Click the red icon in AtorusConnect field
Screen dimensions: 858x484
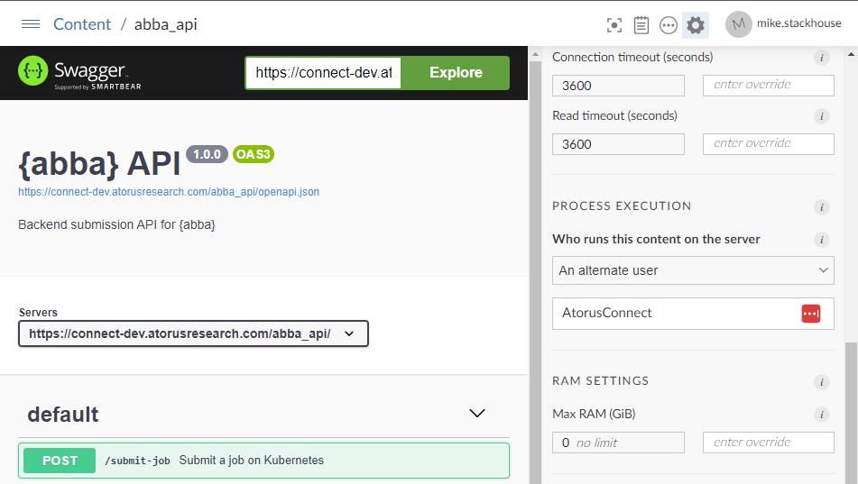(x=810, y=314)
